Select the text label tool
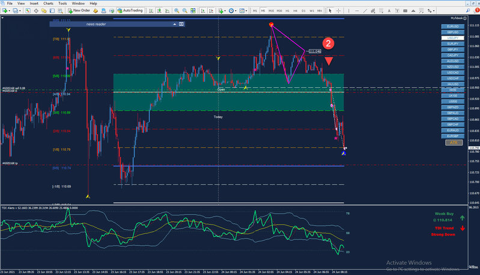The image size is (480, 275). click(397, 11)
